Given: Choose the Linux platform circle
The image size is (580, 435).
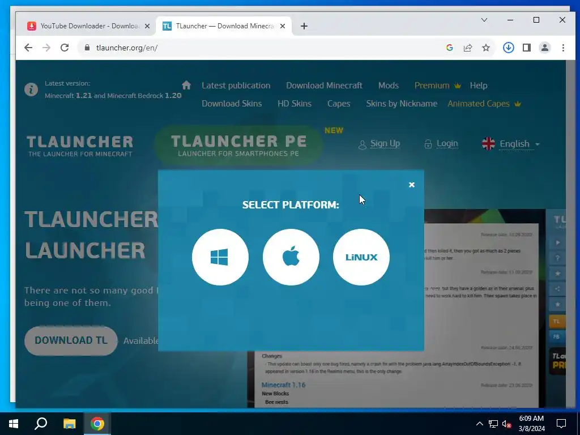Looking at the screenshot, I should point(361,257).
